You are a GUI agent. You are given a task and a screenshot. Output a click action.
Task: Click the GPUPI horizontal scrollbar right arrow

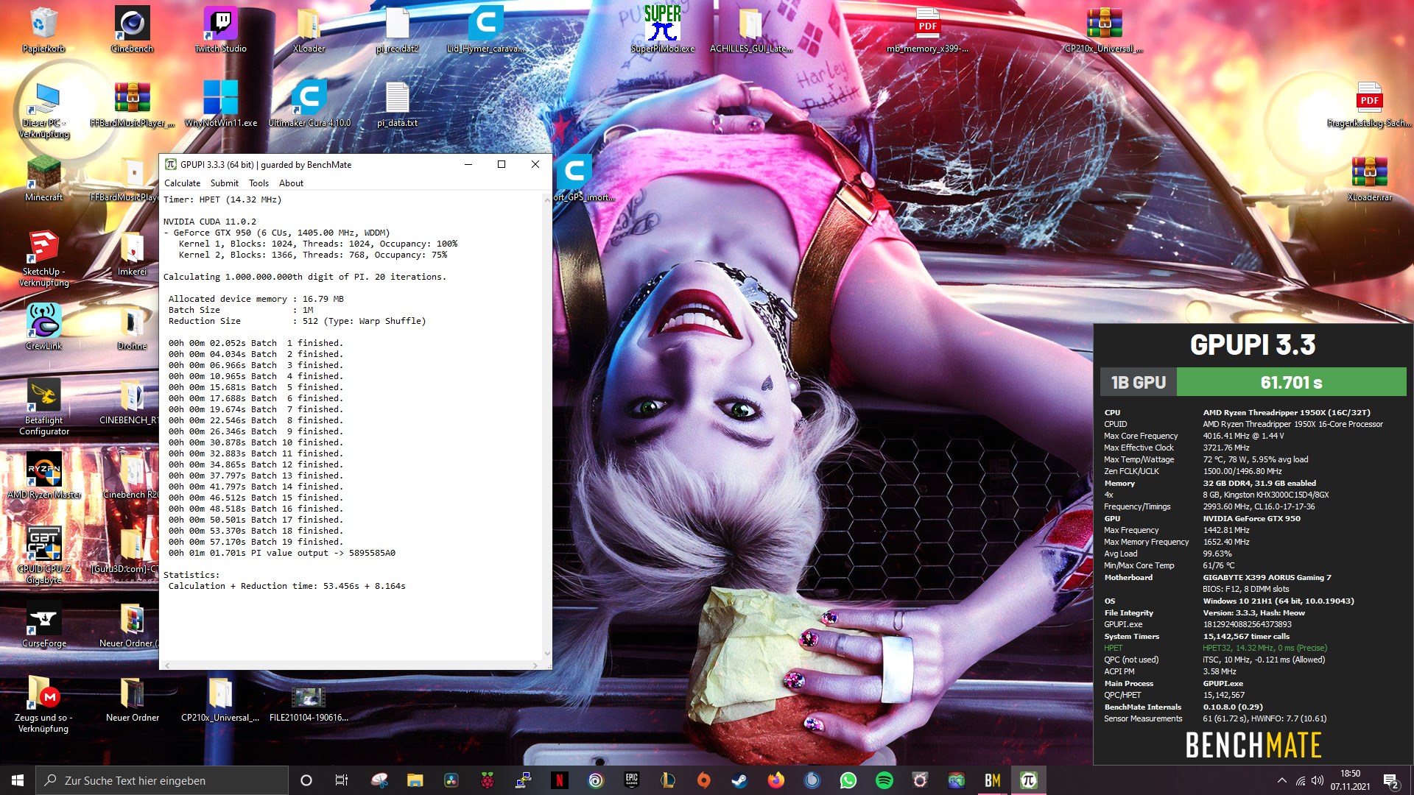(535, 665)
